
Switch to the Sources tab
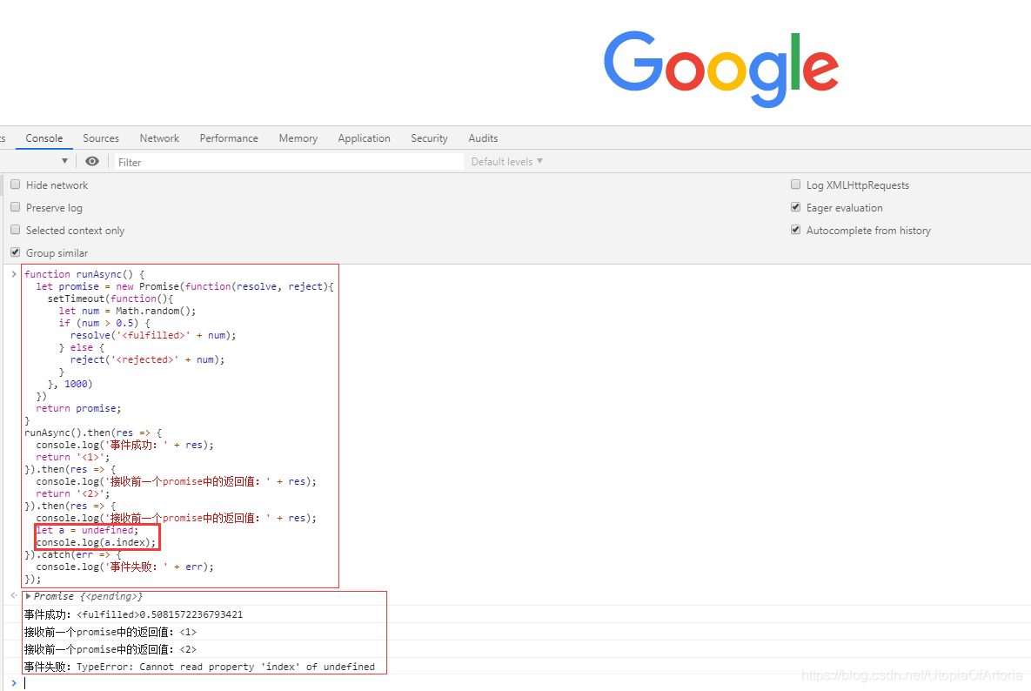pos(101,138)
